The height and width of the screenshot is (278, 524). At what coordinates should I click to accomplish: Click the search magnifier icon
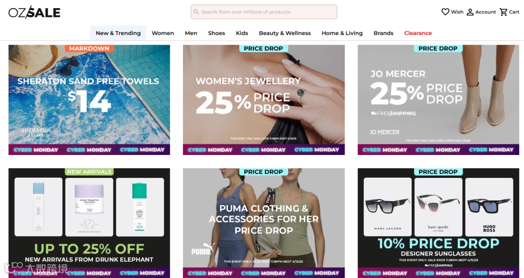(196, 12)
